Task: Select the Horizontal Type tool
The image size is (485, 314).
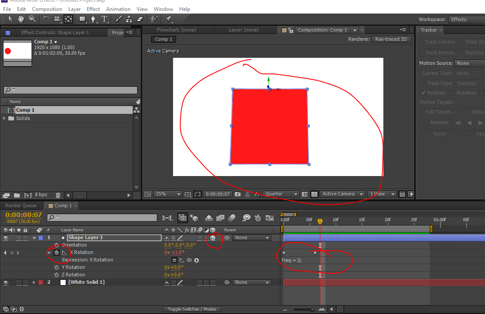Action: pyautogui.click(x=105, y=19)
